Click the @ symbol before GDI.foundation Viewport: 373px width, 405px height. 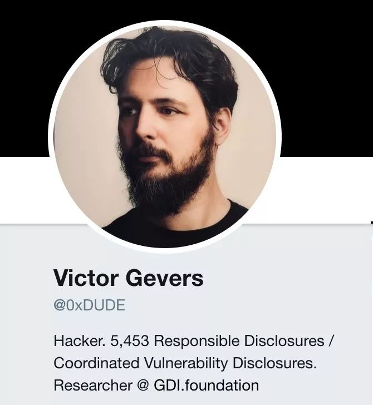point(143,386)
